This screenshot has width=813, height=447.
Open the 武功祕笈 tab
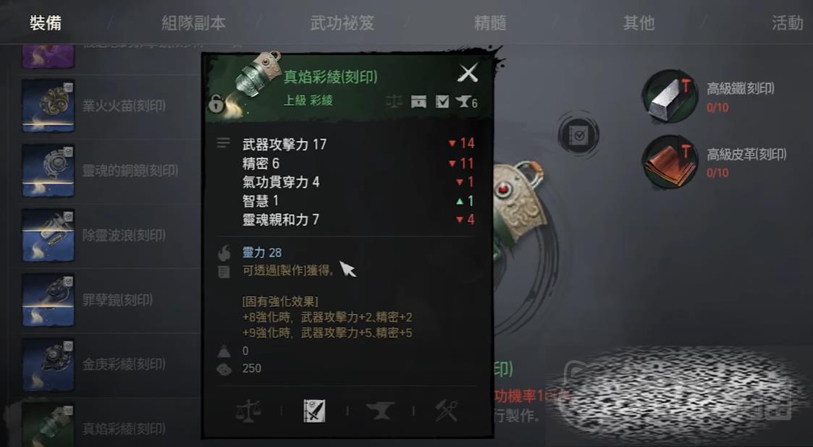click(342, 23)
